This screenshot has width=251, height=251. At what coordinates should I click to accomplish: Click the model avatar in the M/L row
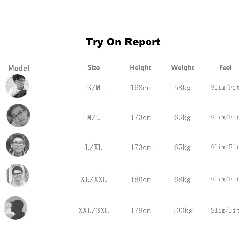coord(18,116)
